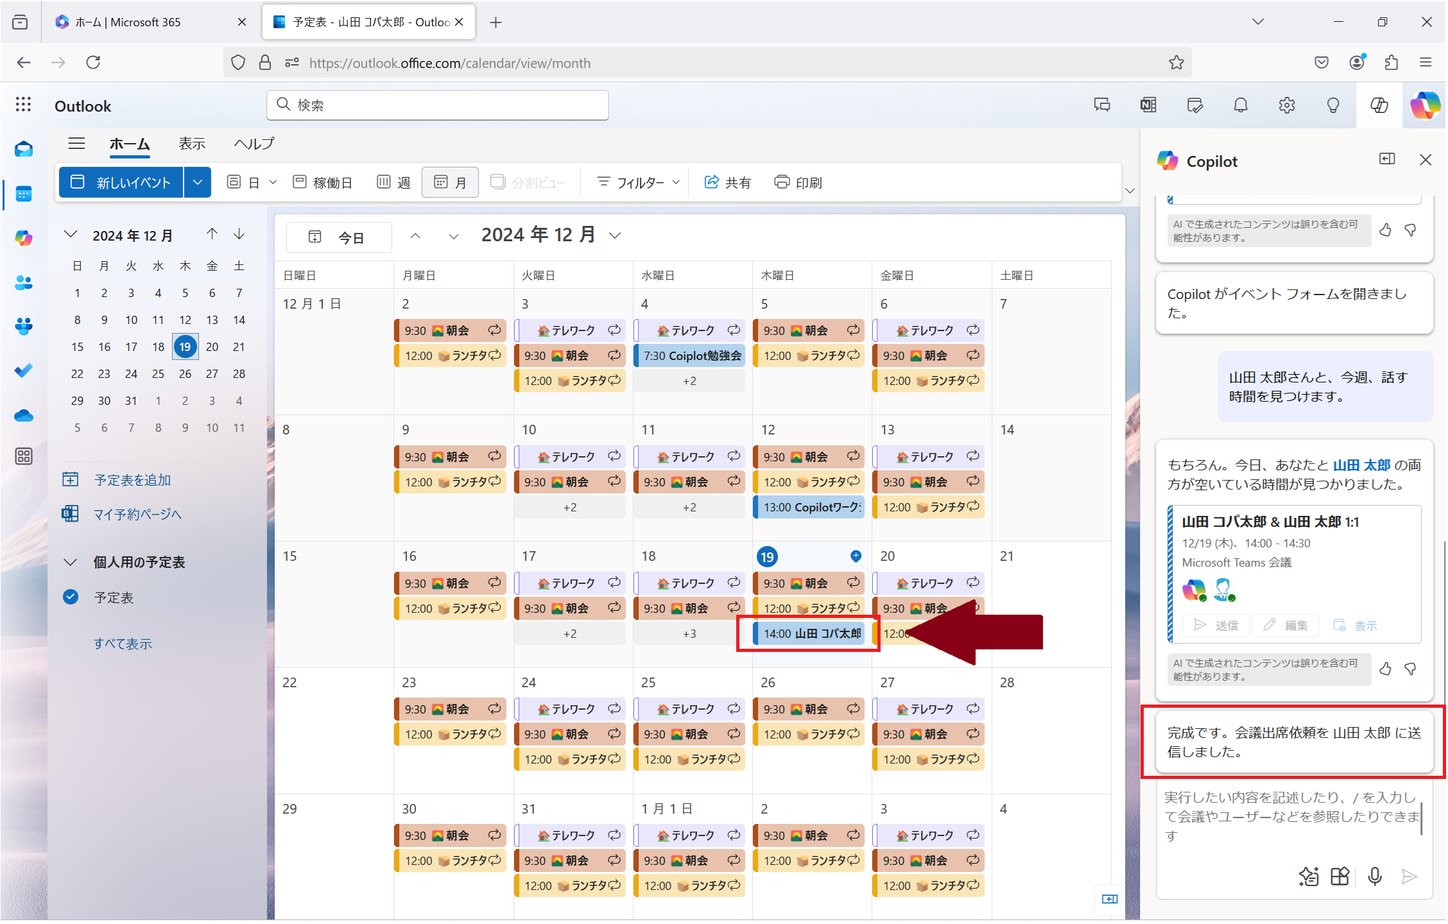Switch to 稼働日 work week view
Viewport: 1448px width, 924px height.
click(x=322, y=182)
